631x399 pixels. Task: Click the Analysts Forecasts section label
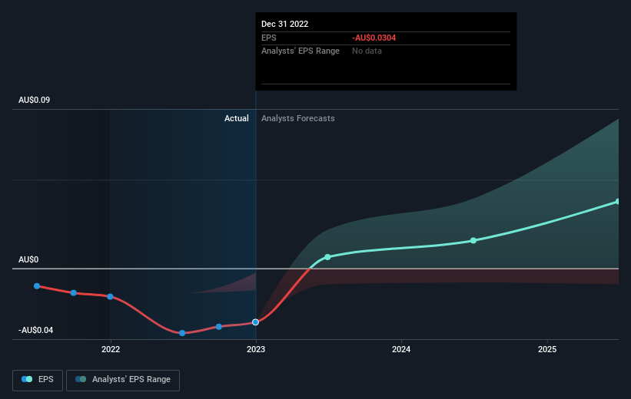coord(297,118)
